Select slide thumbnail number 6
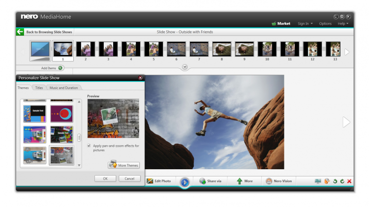The width and height of the screenshot is (369, 207). click(176, 49)
